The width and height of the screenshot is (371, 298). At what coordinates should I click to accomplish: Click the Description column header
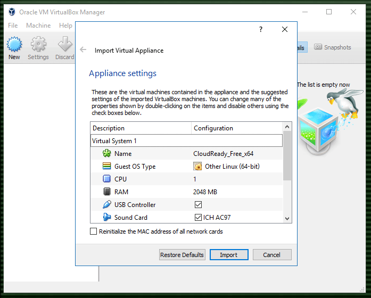click(141, 128)
